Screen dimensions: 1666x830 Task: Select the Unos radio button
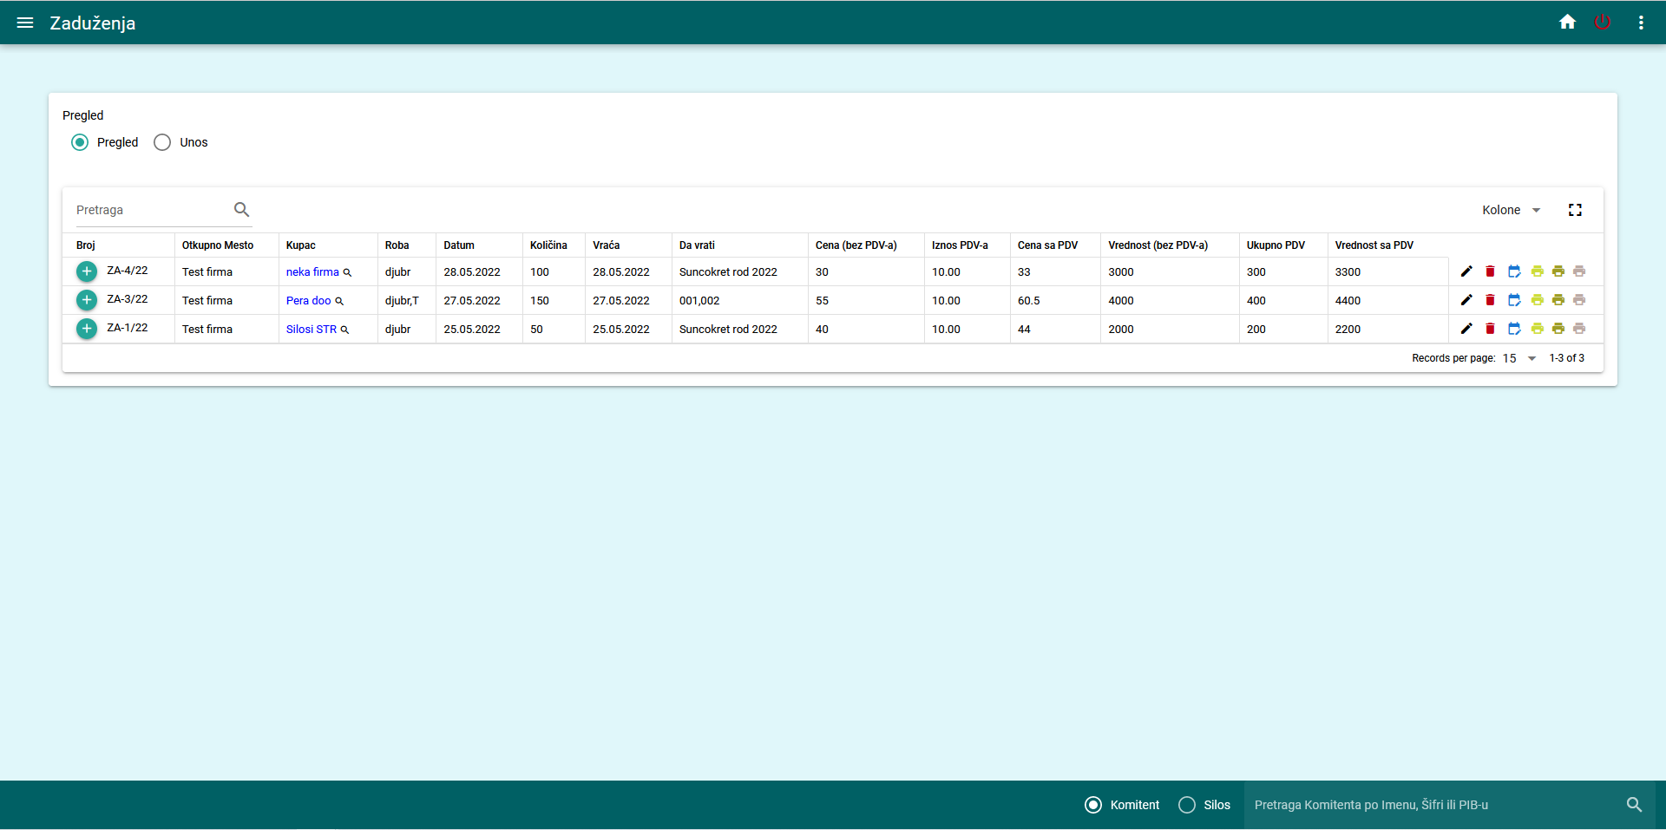161,142
